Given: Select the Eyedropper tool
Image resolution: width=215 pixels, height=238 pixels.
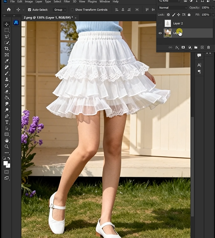Looking at the screenshot, I should pos(7,61).
